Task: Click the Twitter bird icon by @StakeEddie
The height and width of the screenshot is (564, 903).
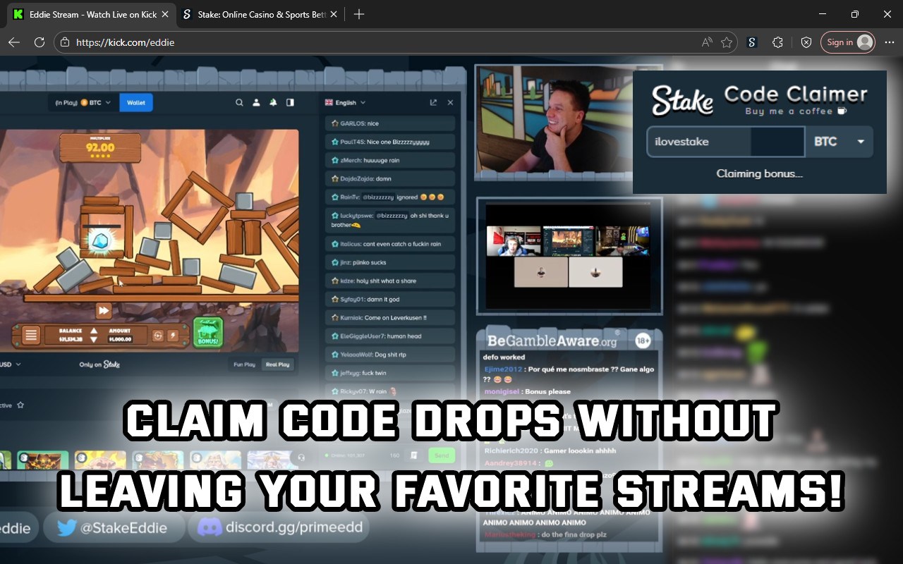Action: [x=66, y=527]
